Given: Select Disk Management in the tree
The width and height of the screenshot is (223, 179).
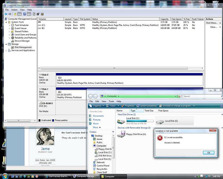Looking at the screenshot, I should coord(23,47).
